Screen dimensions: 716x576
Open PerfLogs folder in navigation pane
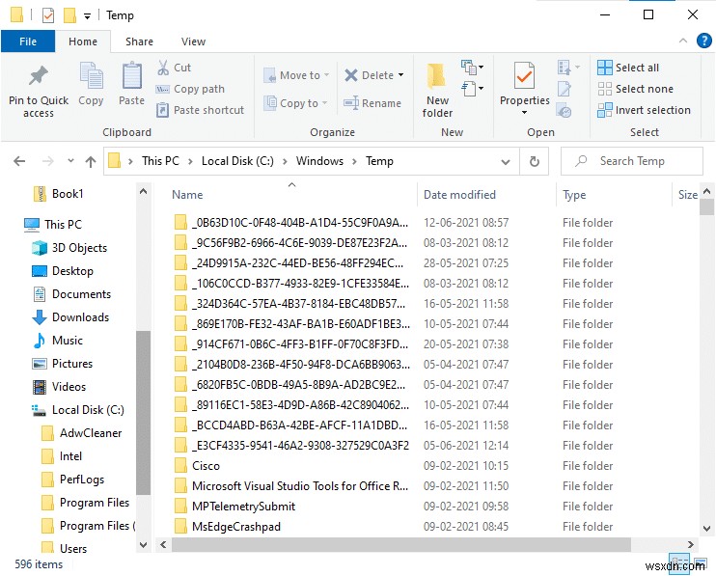(73, 480)
